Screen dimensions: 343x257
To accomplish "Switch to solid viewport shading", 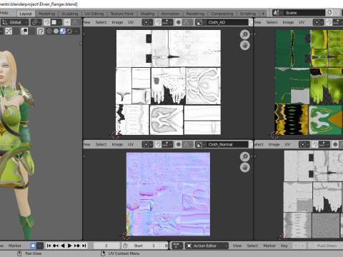I will coord(56,31).
